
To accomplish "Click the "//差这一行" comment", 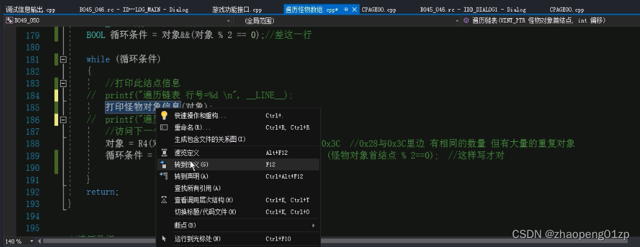I will tap(287, 35).
